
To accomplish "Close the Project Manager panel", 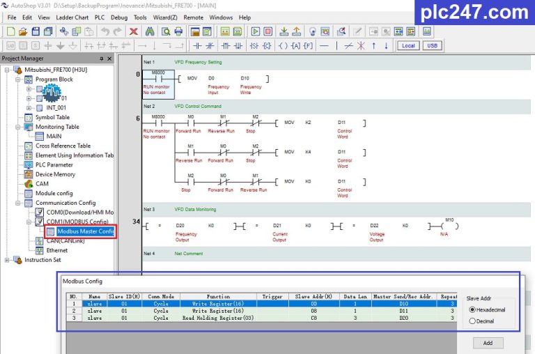I will coord(109,59).
